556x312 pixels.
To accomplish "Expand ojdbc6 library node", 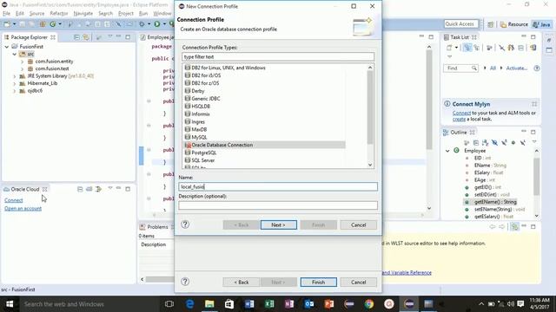I will [14, 91].
